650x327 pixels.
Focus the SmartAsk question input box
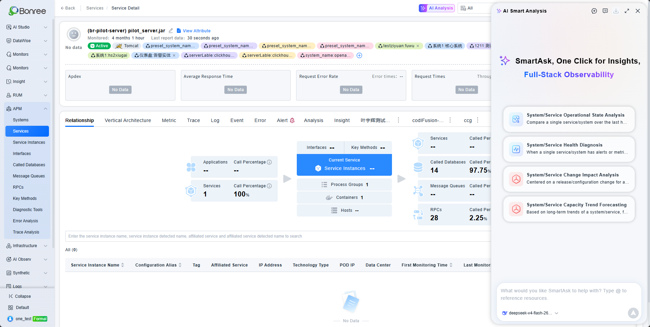pyautogui.click(x=569, y=294)
